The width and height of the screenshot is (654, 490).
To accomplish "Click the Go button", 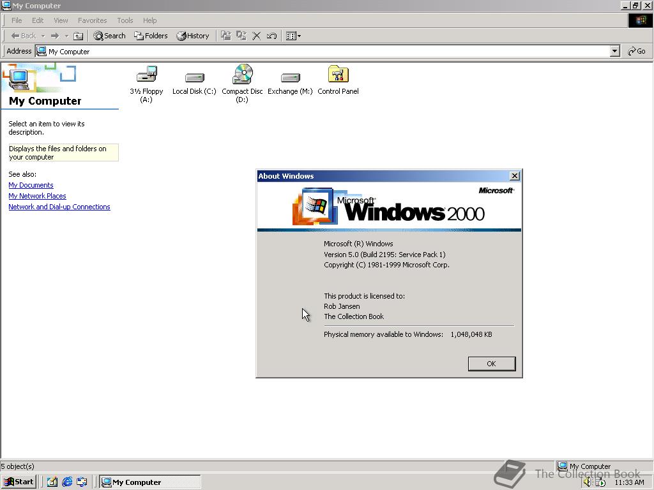I will (637, 51).
